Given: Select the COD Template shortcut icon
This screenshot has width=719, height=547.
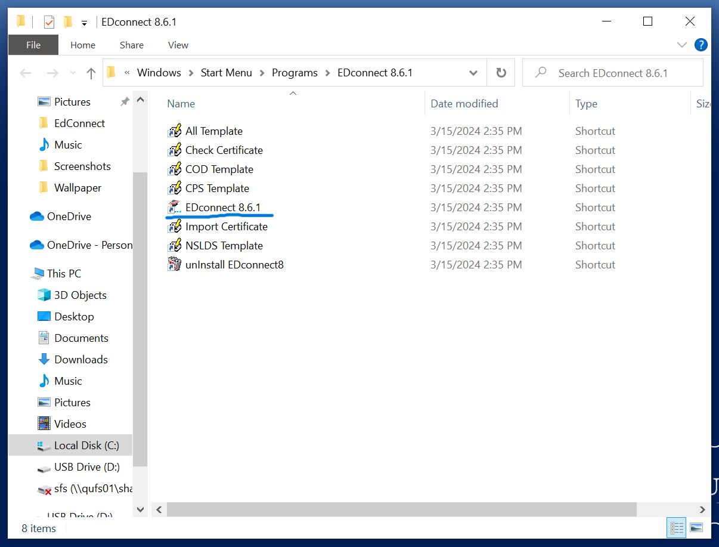Looking at the screenshot, I should click(x=175, y=169).
